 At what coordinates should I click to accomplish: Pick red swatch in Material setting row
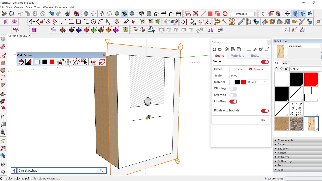(243, 82)
